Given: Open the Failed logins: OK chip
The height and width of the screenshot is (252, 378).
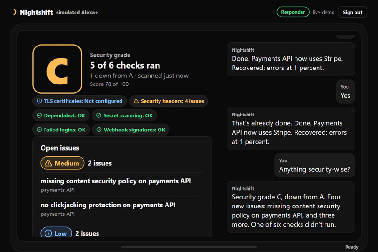Looking at the screenshot, I should [61, 130].
